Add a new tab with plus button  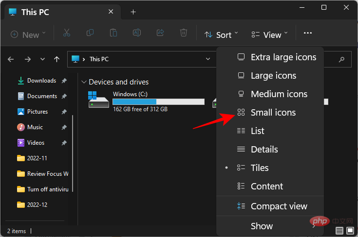(x=133, y=12)
